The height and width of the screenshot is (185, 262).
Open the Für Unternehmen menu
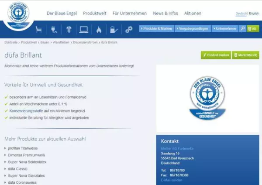130,13
